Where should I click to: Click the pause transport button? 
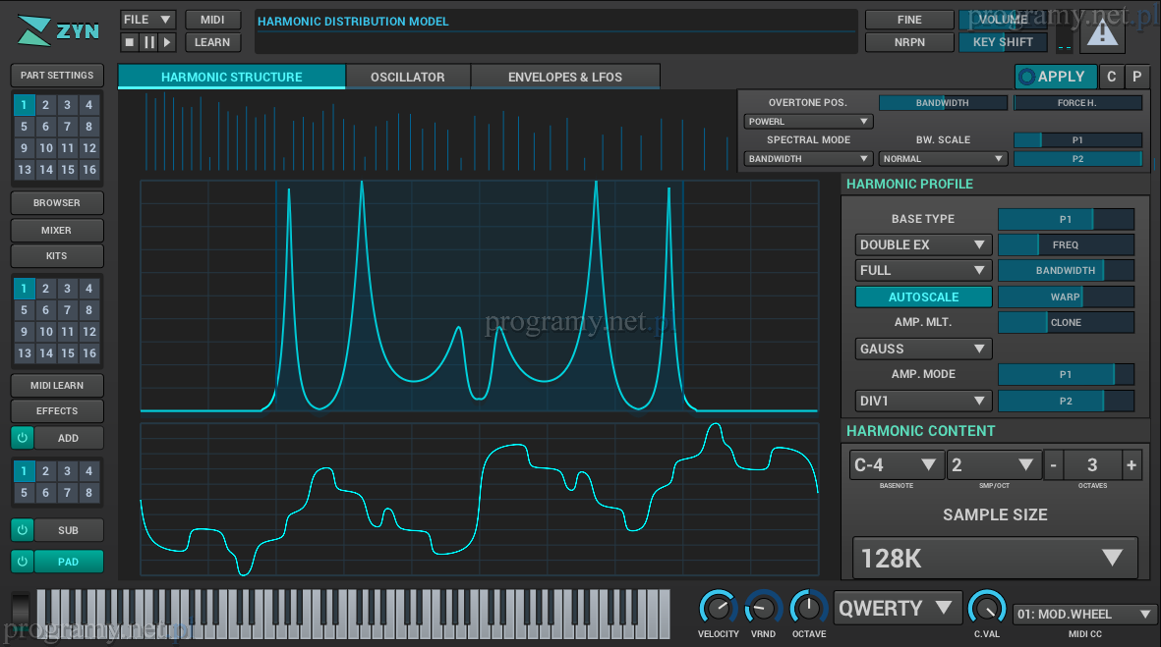[148, 42]
